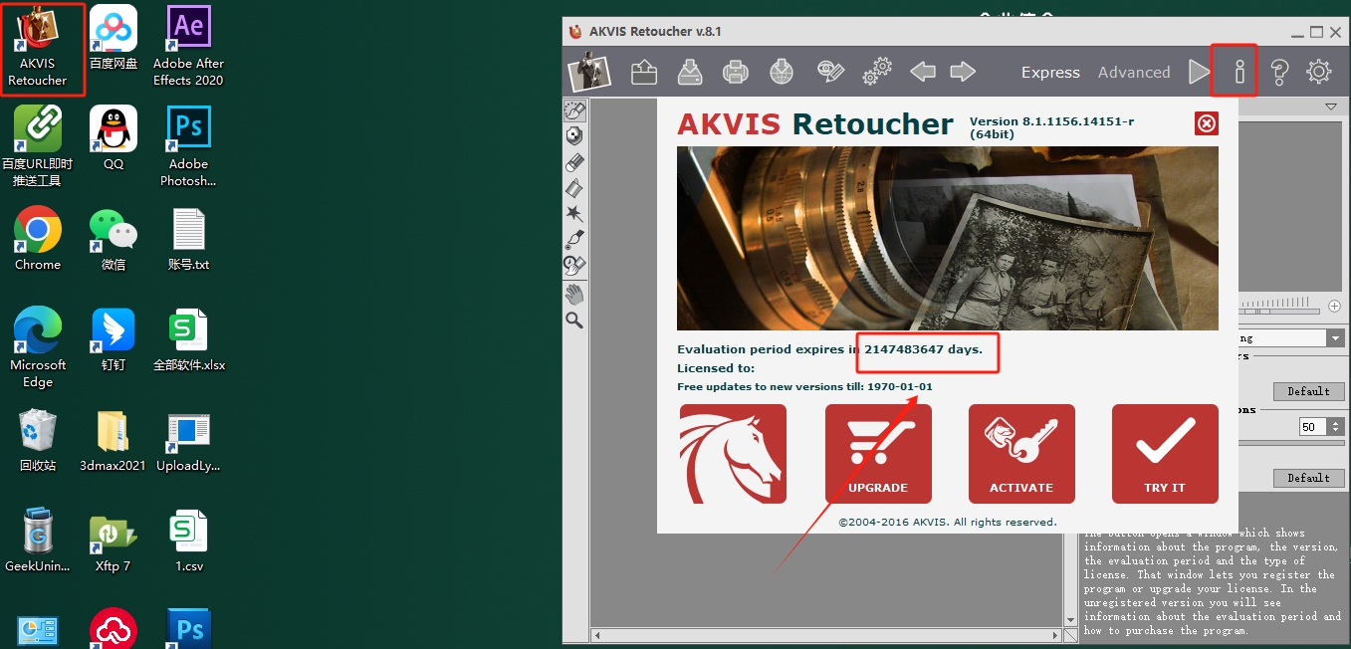
Task: Open the Xftp 7 shortcut
Action: tap(113, 541)
